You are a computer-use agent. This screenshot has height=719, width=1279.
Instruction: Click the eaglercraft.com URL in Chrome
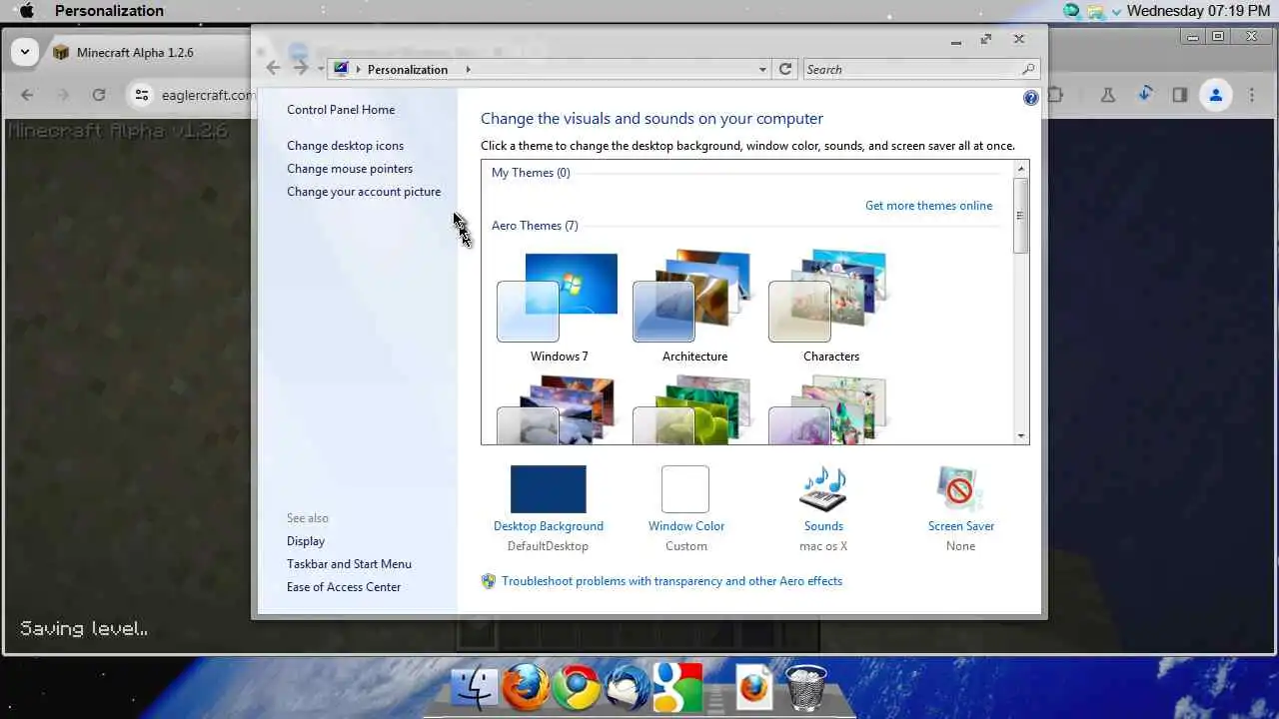point(207,95)
